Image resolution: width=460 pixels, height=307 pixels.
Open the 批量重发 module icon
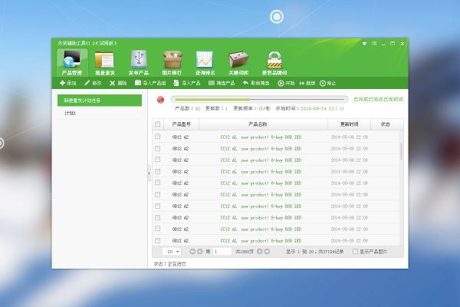(x=105, y=59)
